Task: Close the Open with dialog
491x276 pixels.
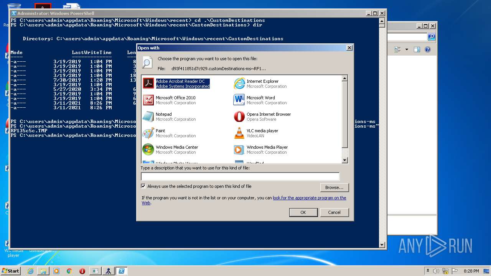Action: pyautogui.click(x=349, y=48)
